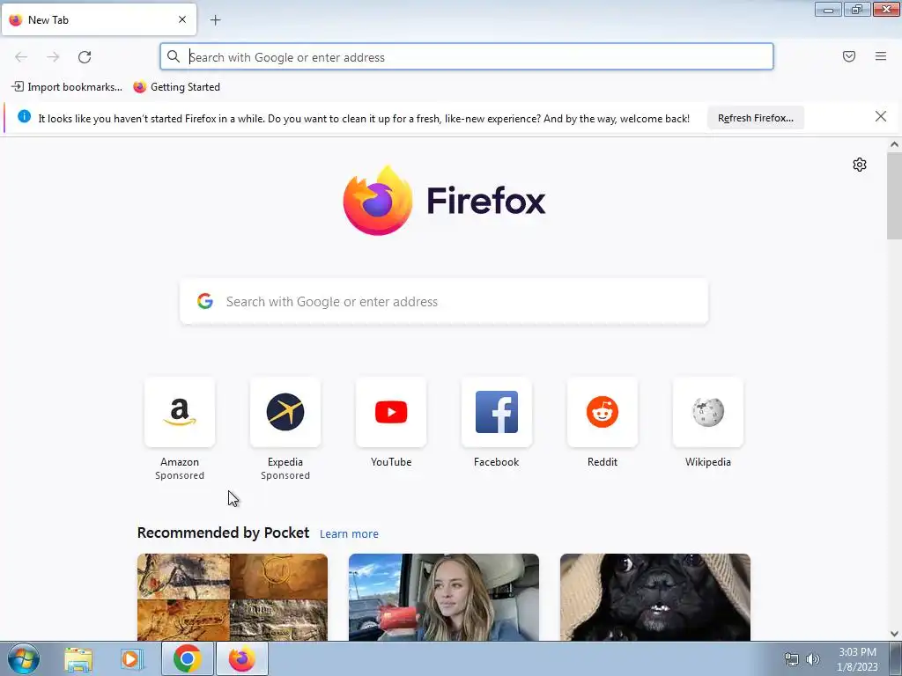The width and height of the screenshot is (902, 676).
Task: Open the black pug Pocket story thumbnail
Action: pyautogui.click(x=655, y=598)
